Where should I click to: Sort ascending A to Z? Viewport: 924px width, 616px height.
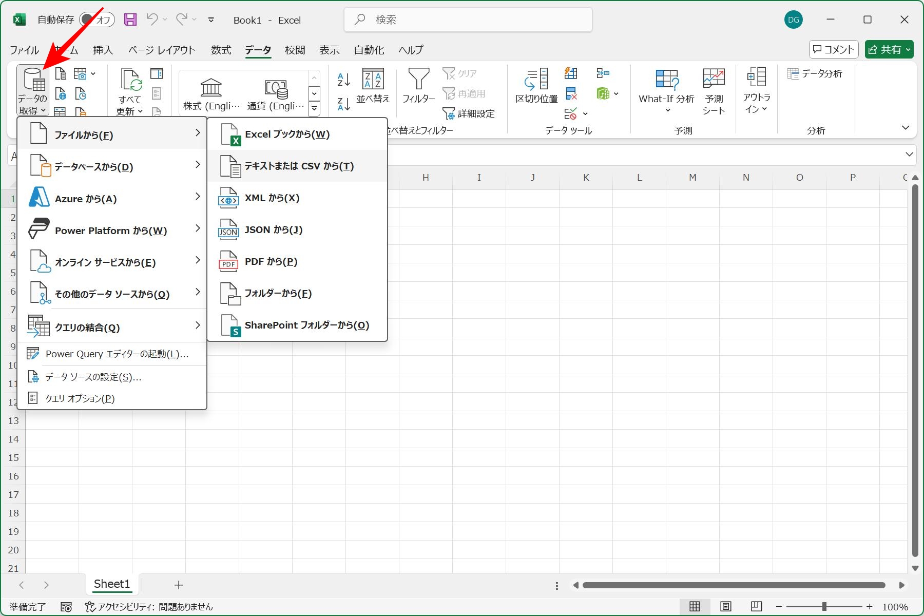tap(343, 80)
